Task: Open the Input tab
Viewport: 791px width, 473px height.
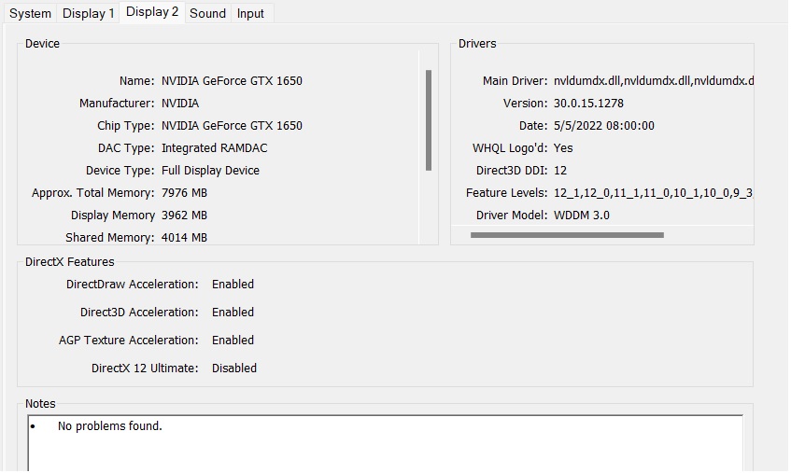Action: [x=250, y=13]
